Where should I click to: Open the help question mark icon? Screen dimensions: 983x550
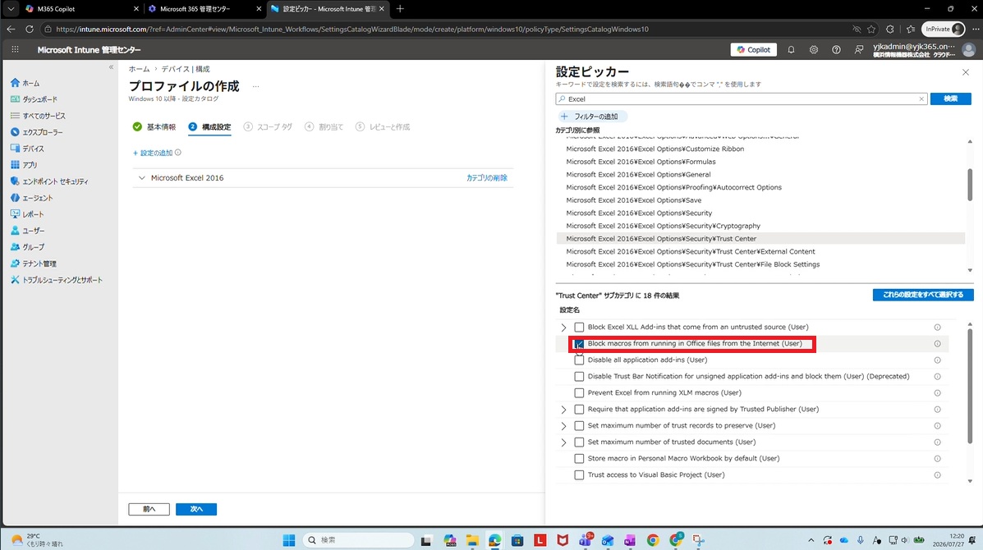tap(836, 49)
